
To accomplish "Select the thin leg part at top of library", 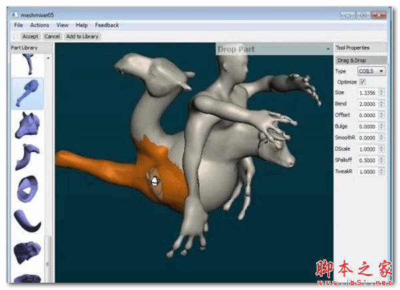I will click(x=27, y=64).
